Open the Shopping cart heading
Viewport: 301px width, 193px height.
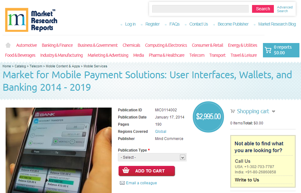[253, 111]
